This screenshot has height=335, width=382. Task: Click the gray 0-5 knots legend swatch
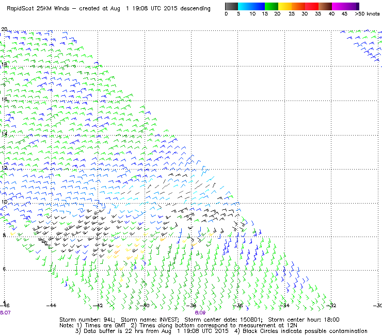(x=231, y=6)
